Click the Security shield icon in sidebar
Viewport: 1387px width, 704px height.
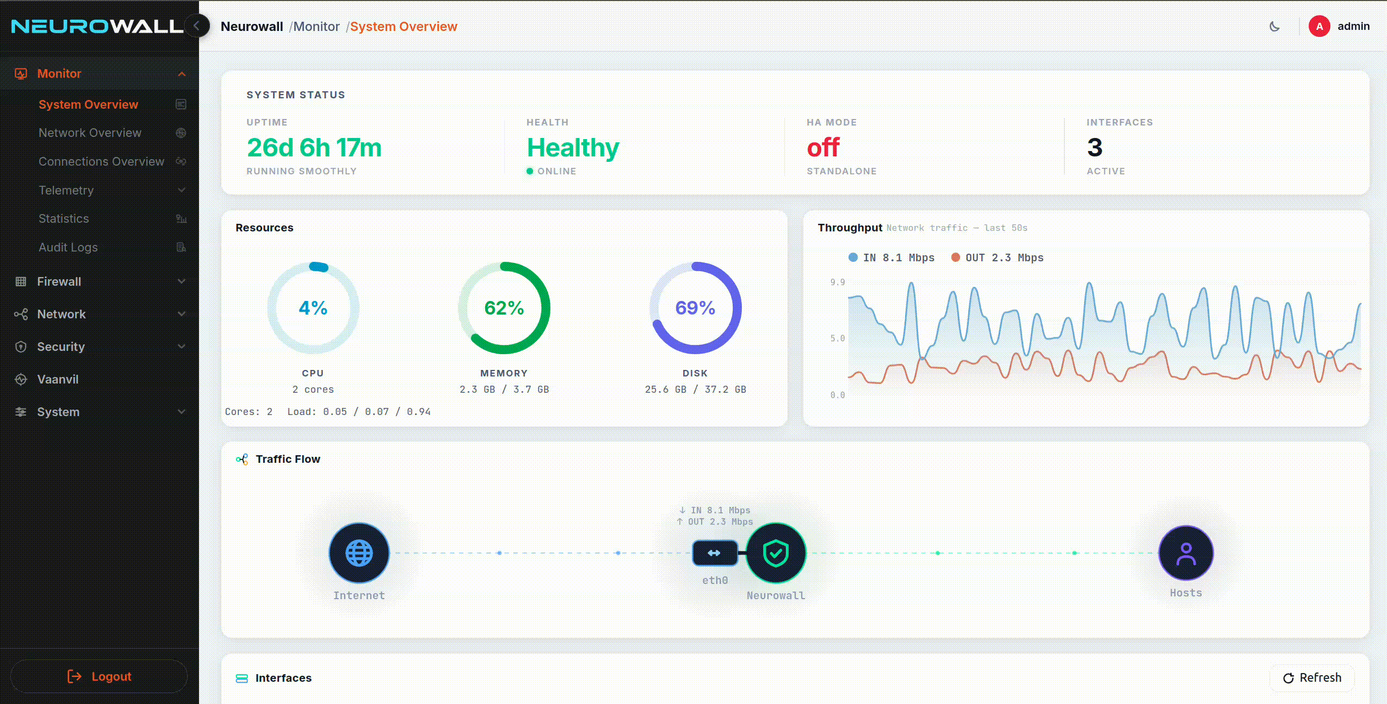(x=21, y=347)
